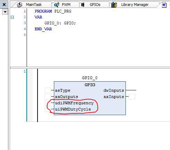Image resolution: width=170 pixels, height=150 pixels.
Task: Open the dropdown arrow below the X
Action: (x=5, y=12)
